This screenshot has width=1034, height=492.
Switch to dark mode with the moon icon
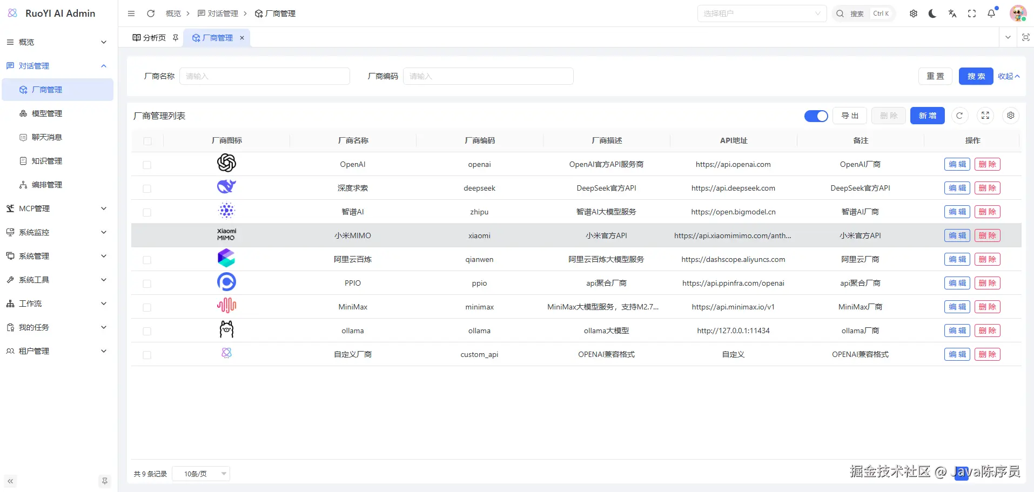click(x=932, y=14)
